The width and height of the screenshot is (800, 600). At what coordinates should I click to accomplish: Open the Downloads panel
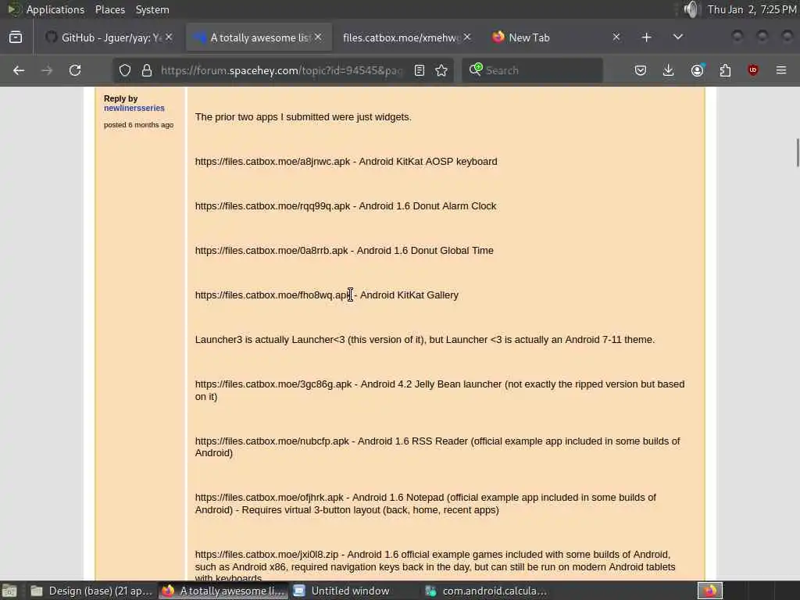point(669,70)
